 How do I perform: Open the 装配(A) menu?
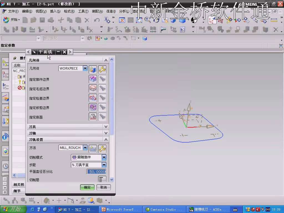pyautogui.click(x=97, y=11)
